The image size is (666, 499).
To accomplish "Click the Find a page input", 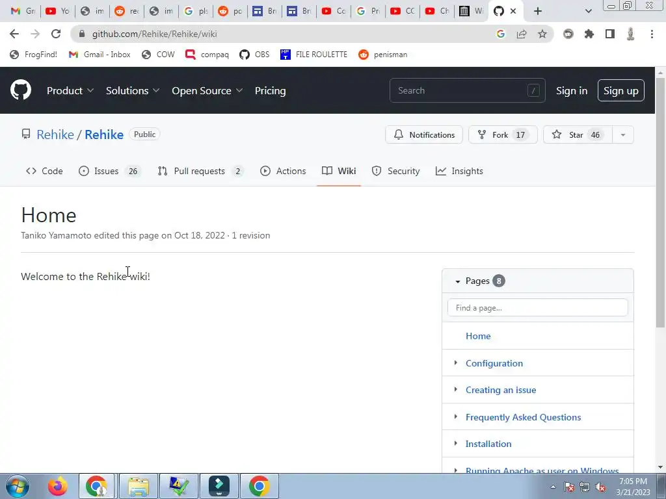I will pyautogui.click(x=538, y=307).
